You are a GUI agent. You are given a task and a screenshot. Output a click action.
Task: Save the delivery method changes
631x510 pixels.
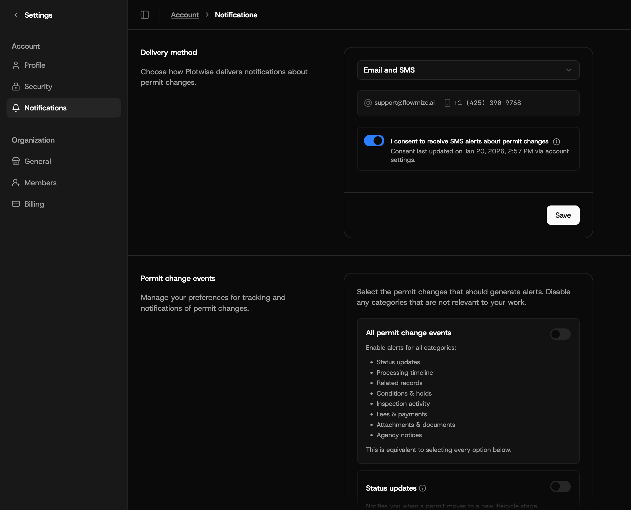coord(563,215)
